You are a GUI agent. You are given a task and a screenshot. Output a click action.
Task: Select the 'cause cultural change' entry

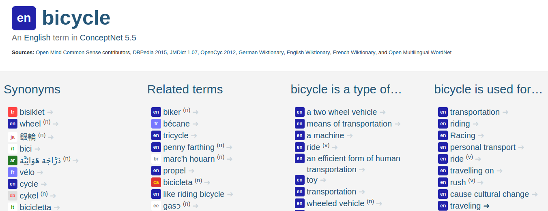click(x=489, y=194)
